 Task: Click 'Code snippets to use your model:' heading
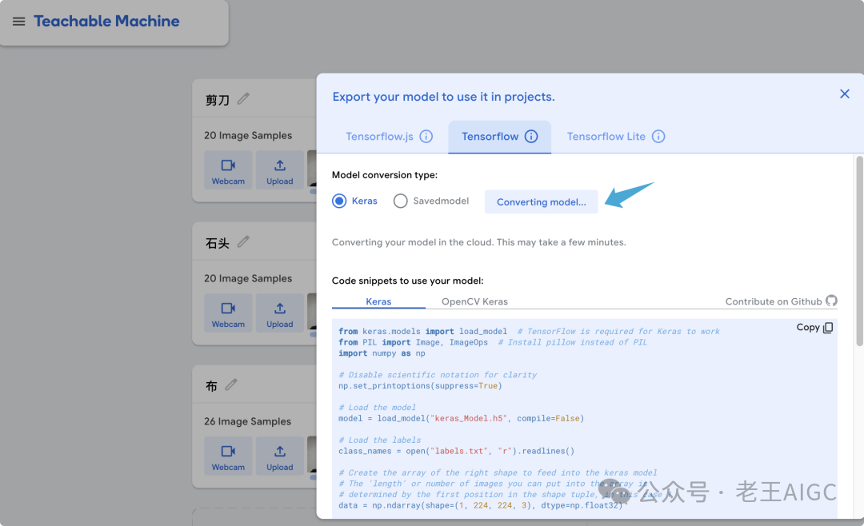(408, 281)
